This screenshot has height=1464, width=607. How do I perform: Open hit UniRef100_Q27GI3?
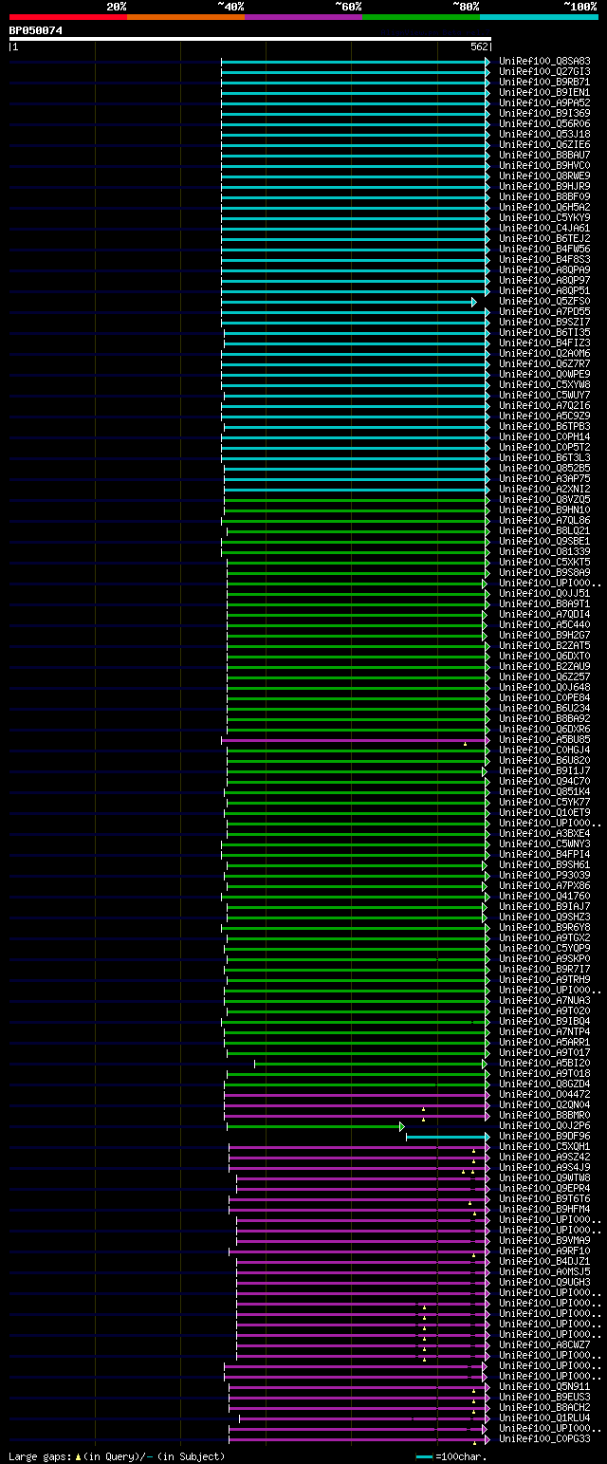coord(544,71)
